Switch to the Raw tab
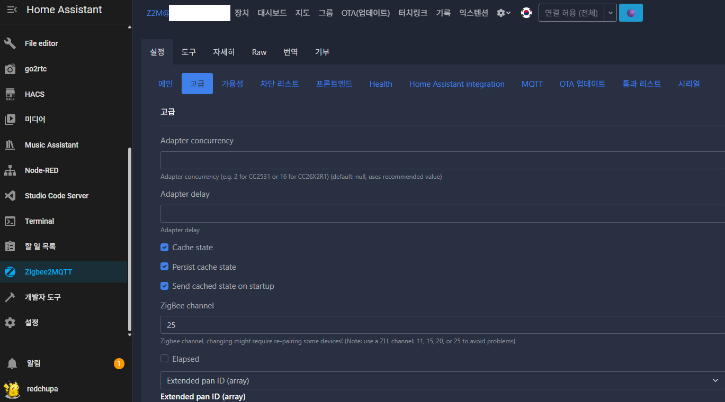The image size is (725, 402). click(259, 52)
